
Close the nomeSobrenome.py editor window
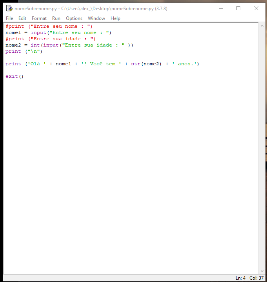click(x=256, y=8)
